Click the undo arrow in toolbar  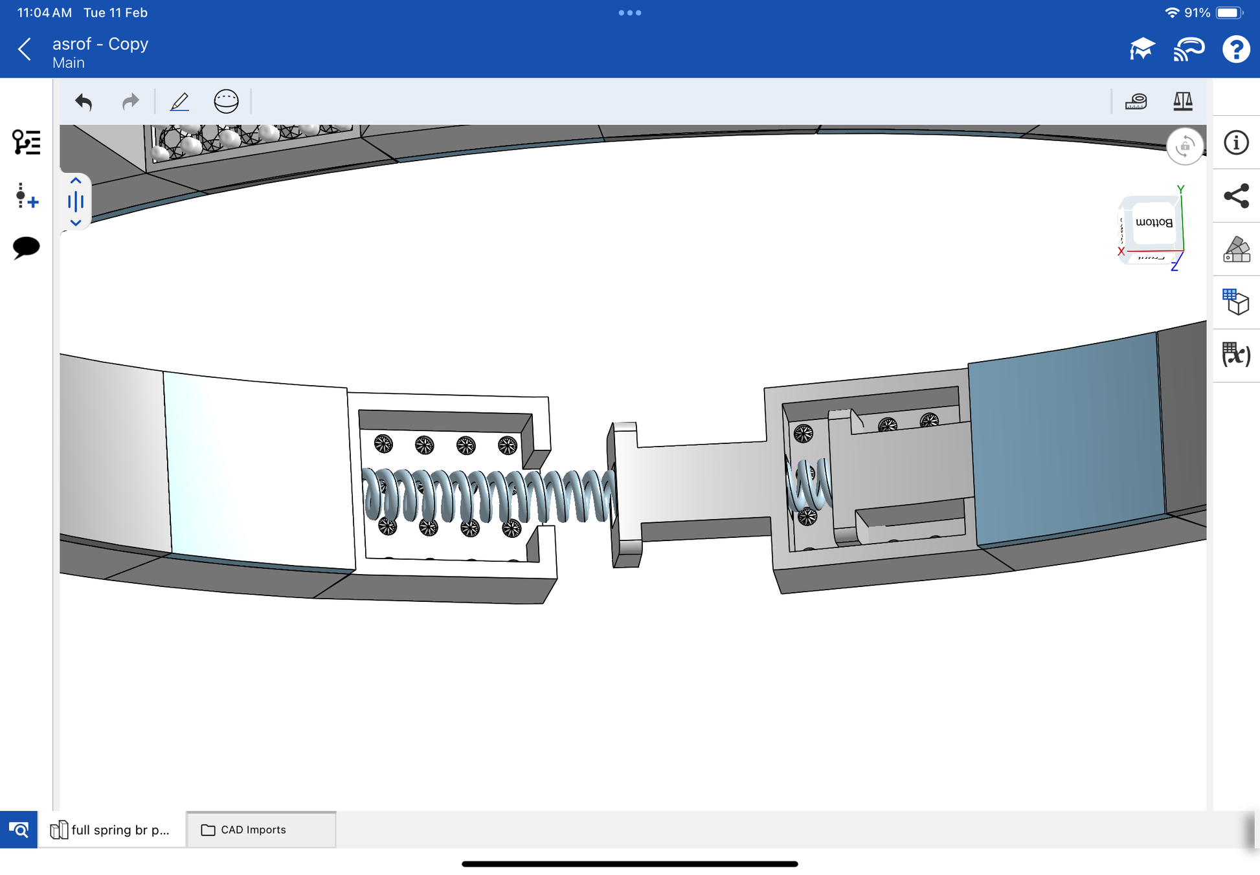(84, 102)
